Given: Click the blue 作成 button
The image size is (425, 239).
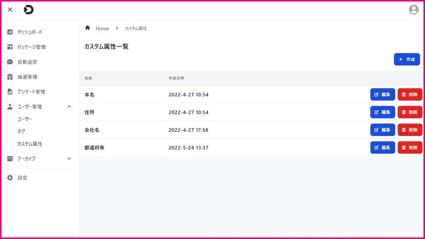Looking at the screenshot, I should [407, 59].
